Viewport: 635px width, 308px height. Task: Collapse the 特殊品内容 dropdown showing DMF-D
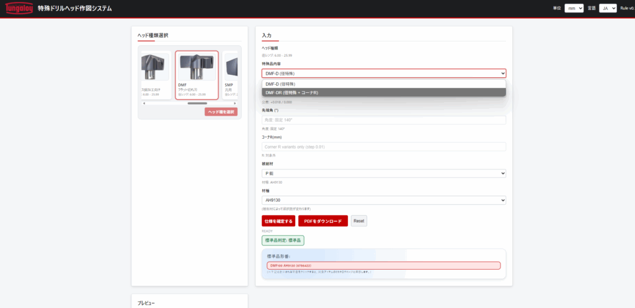click(x=384, y=73)
